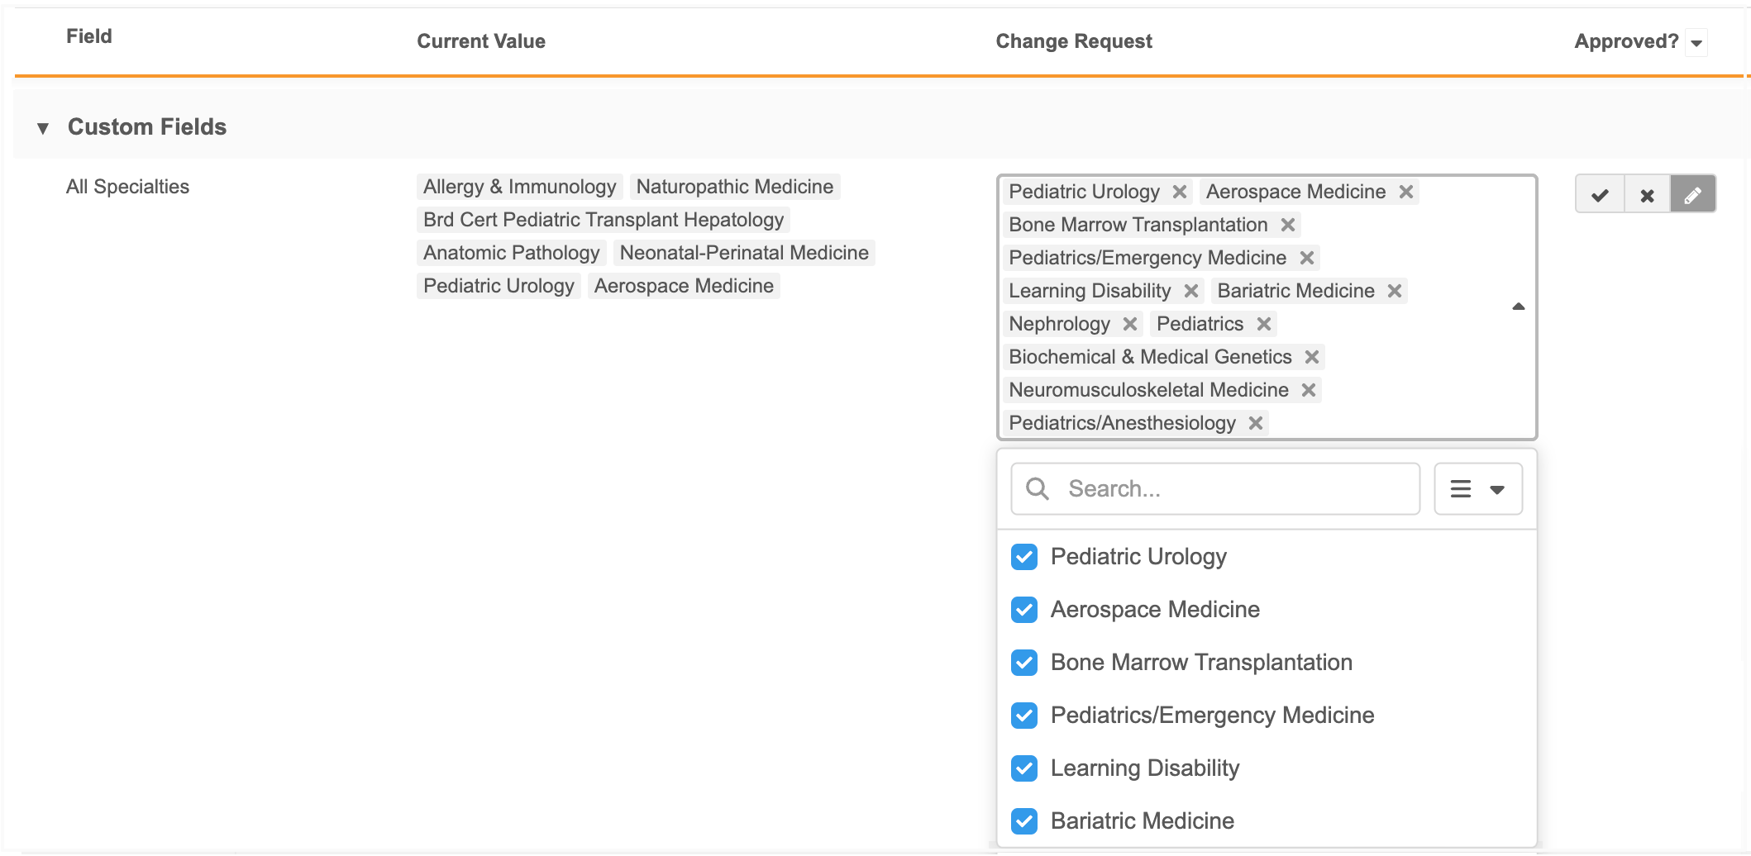Collapse the Custom Fields section
The width and height of the screenshot is (1751, 856).
43,127
